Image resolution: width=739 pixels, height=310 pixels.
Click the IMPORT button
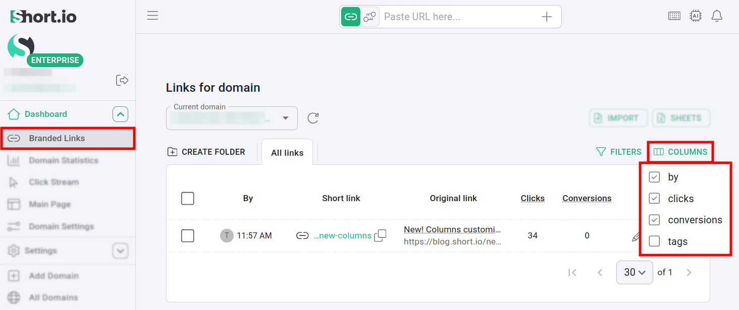(x=618, y=118)
